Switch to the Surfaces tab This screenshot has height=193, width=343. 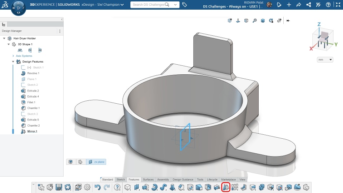pyautogui.click(x=148, y=179)
